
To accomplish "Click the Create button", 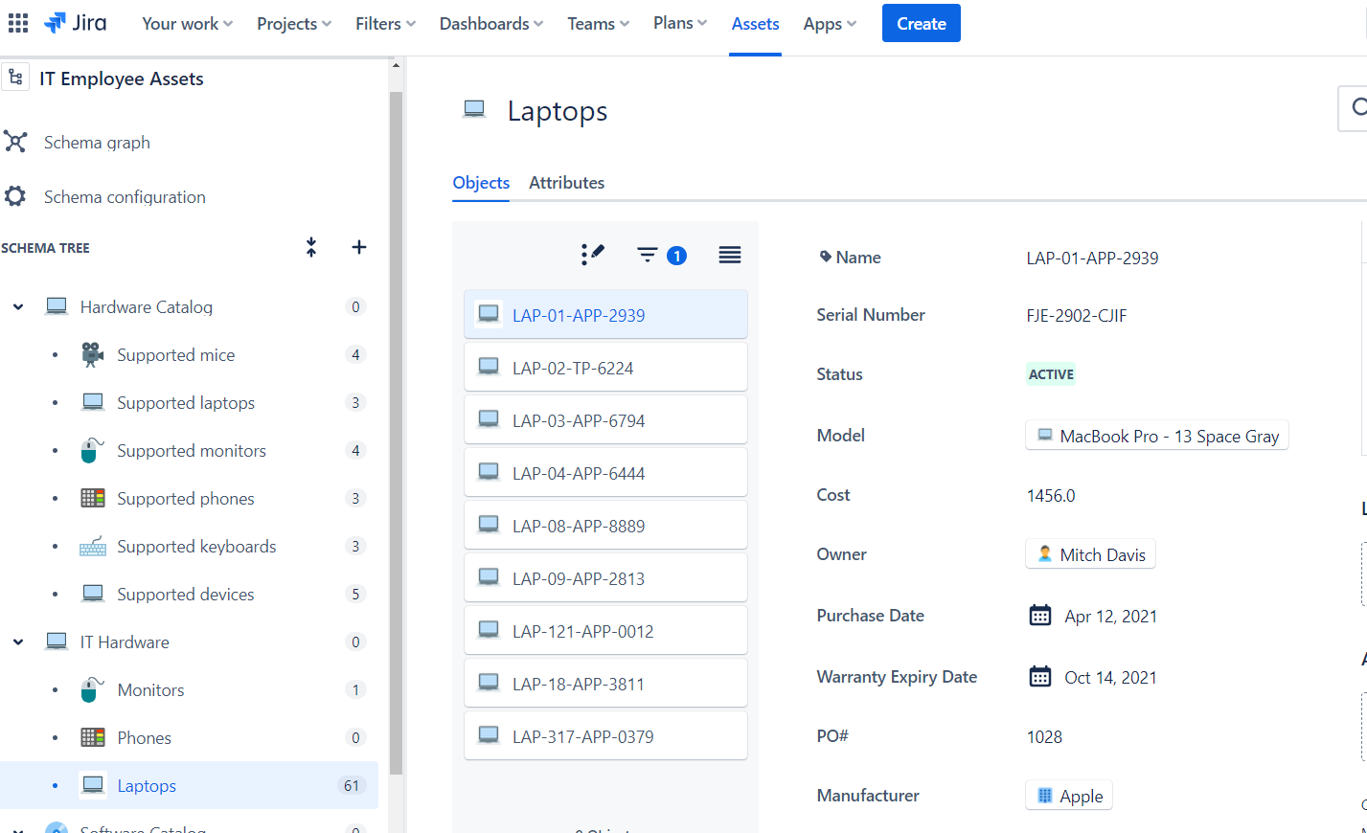I will click(x=921, y=22).
